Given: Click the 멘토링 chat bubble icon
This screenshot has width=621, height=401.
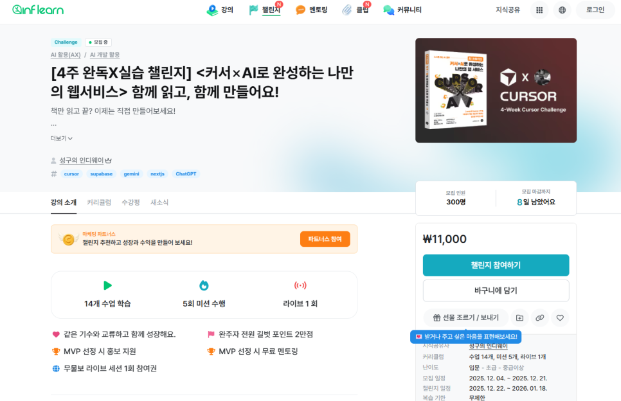Looking at the screenshot, I should coord(301,10).
